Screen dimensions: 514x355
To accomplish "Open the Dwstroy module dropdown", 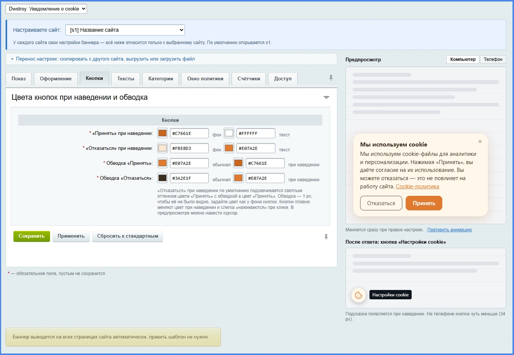I will 46,9.
